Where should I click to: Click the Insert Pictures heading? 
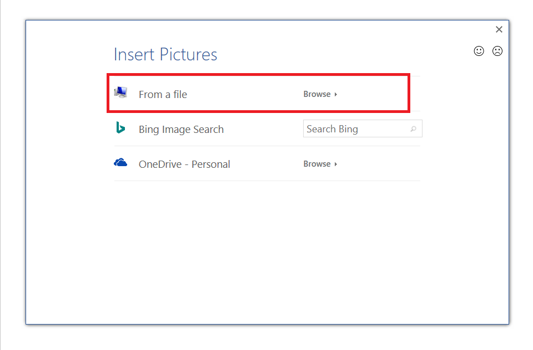[x=165, y=54]
